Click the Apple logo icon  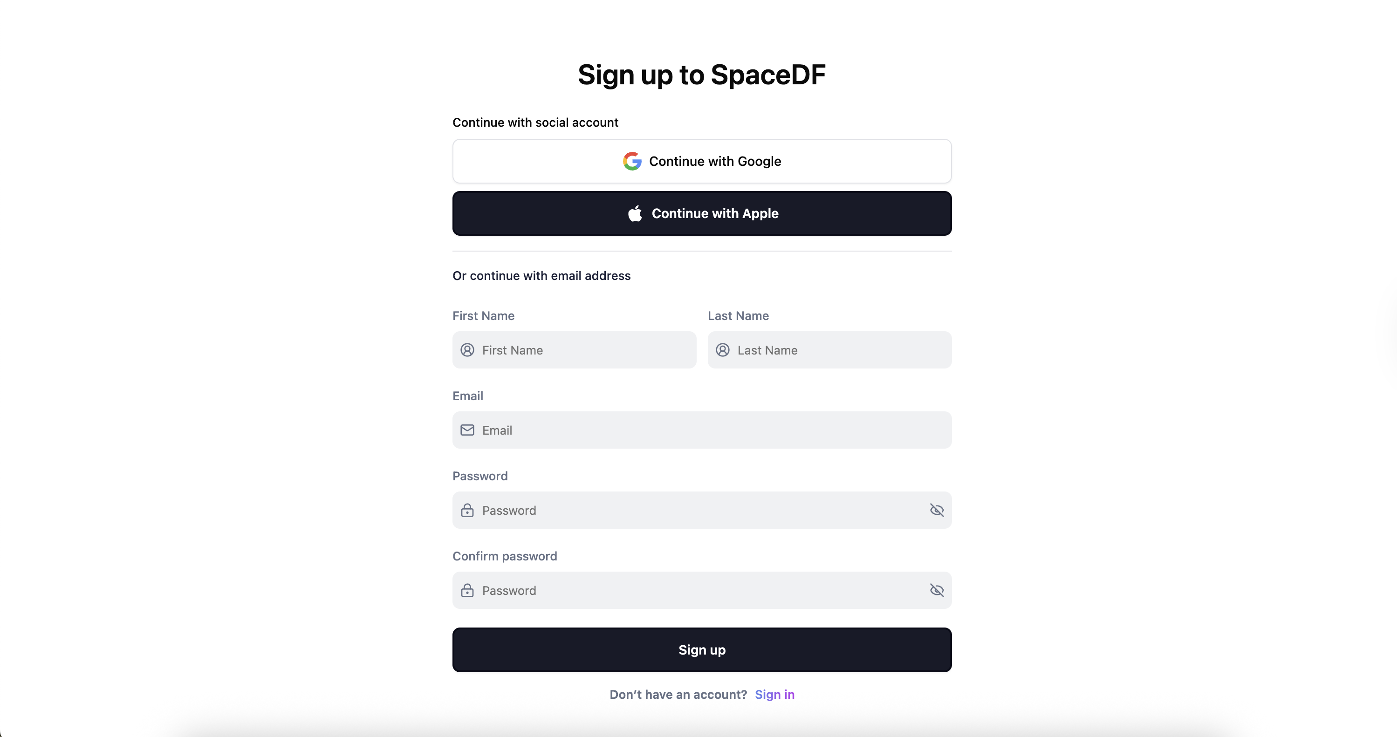pyautogui.click(x=635, y=213)
